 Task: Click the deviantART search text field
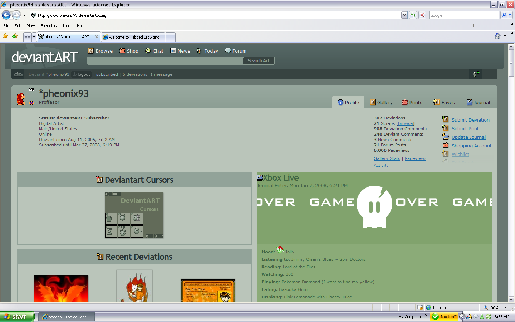point(165,60)
